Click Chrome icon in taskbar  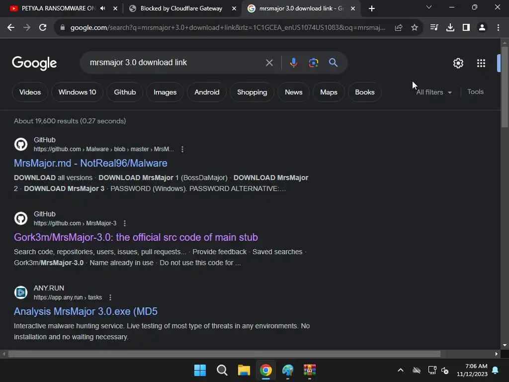[266, 370]
